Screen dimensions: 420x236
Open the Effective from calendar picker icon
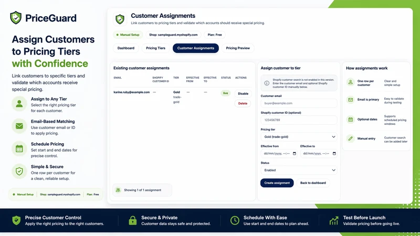pyautogui.click(x=295, y=154)
